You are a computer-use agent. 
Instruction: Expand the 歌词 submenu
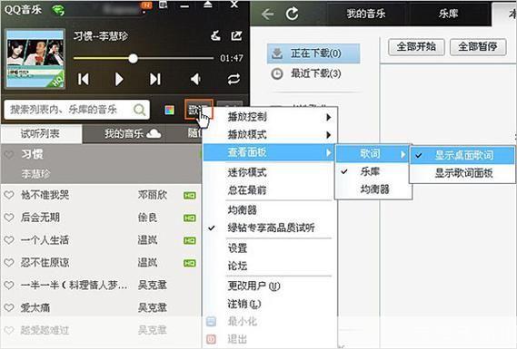(373, 153)
